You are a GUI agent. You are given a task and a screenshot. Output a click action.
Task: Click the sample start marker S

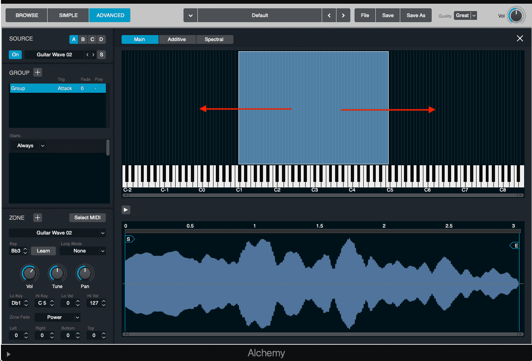point(129,239)
